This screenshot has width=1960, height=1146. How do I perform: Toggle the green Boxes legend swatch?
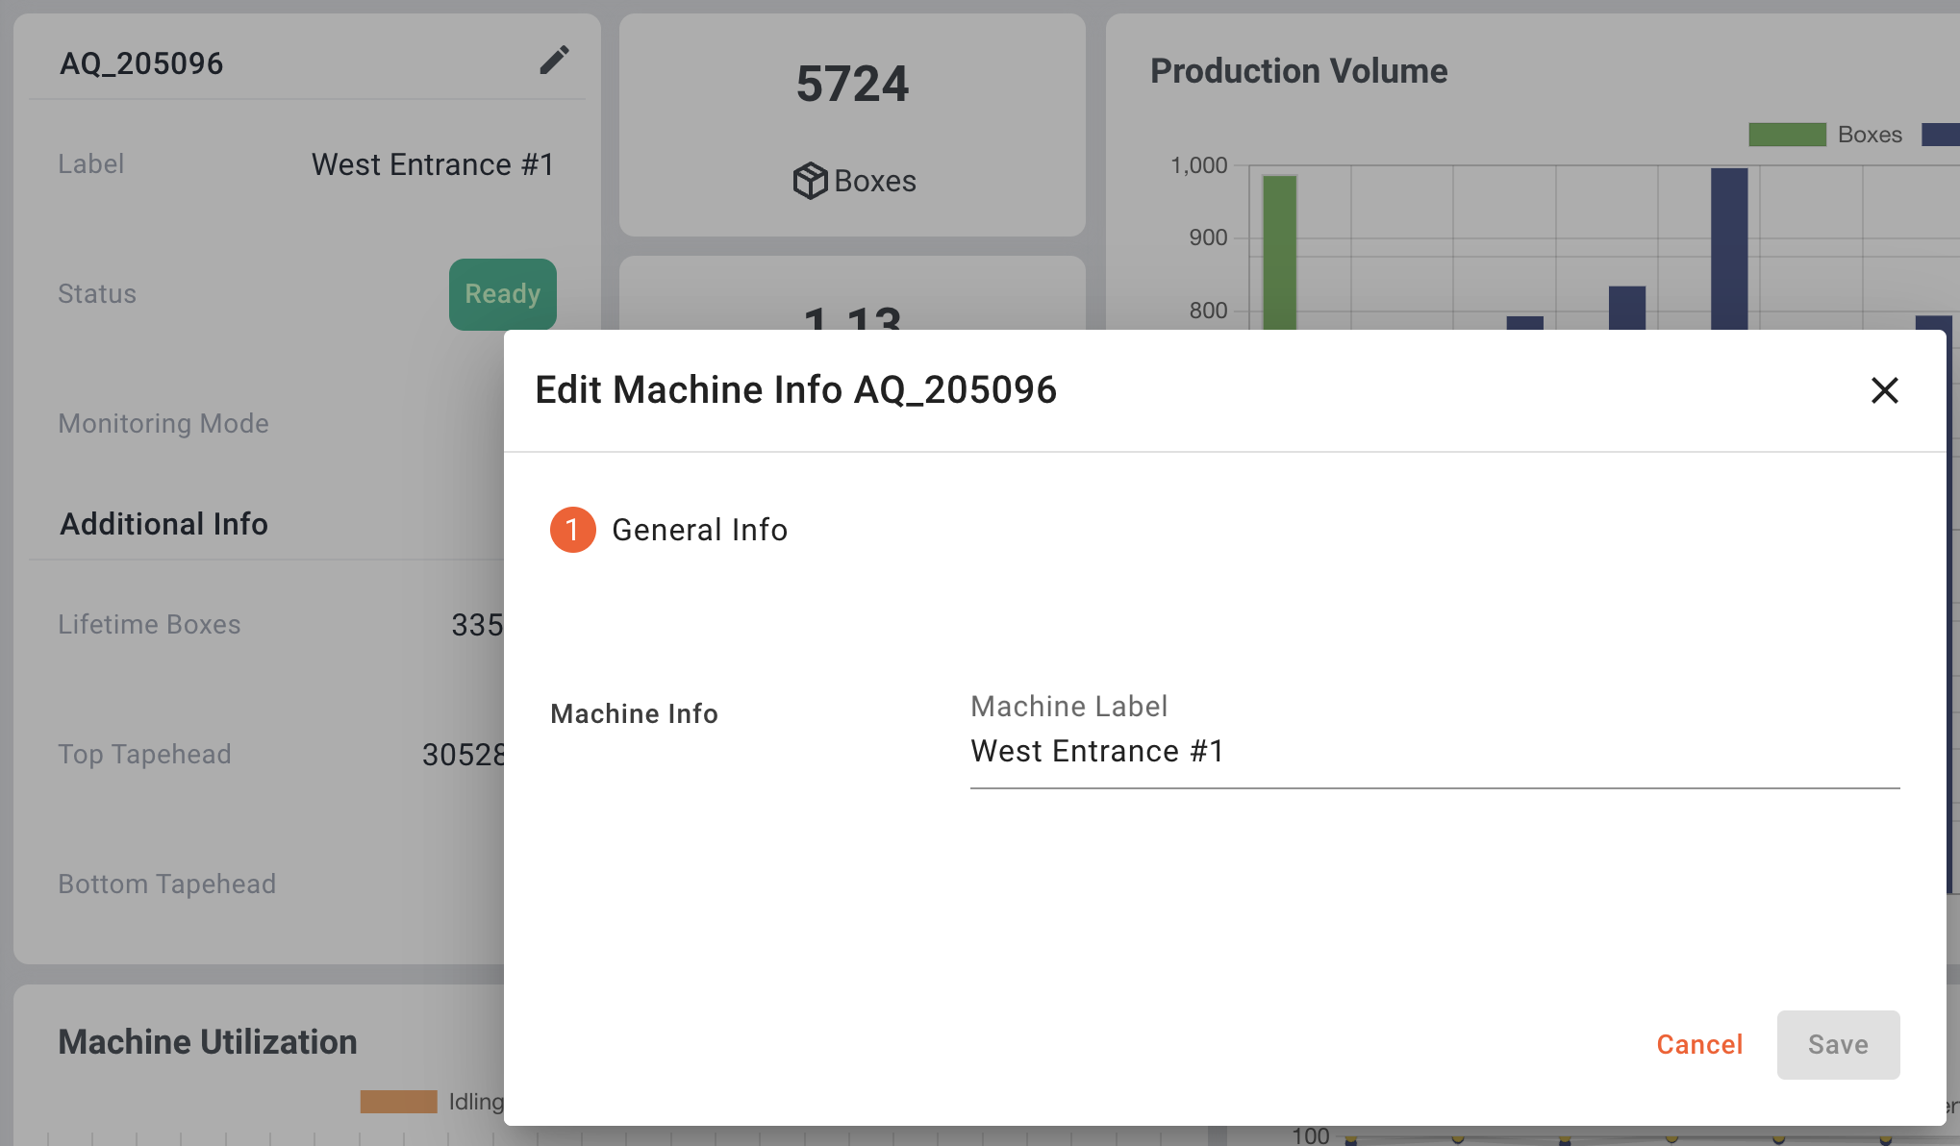1786,135
